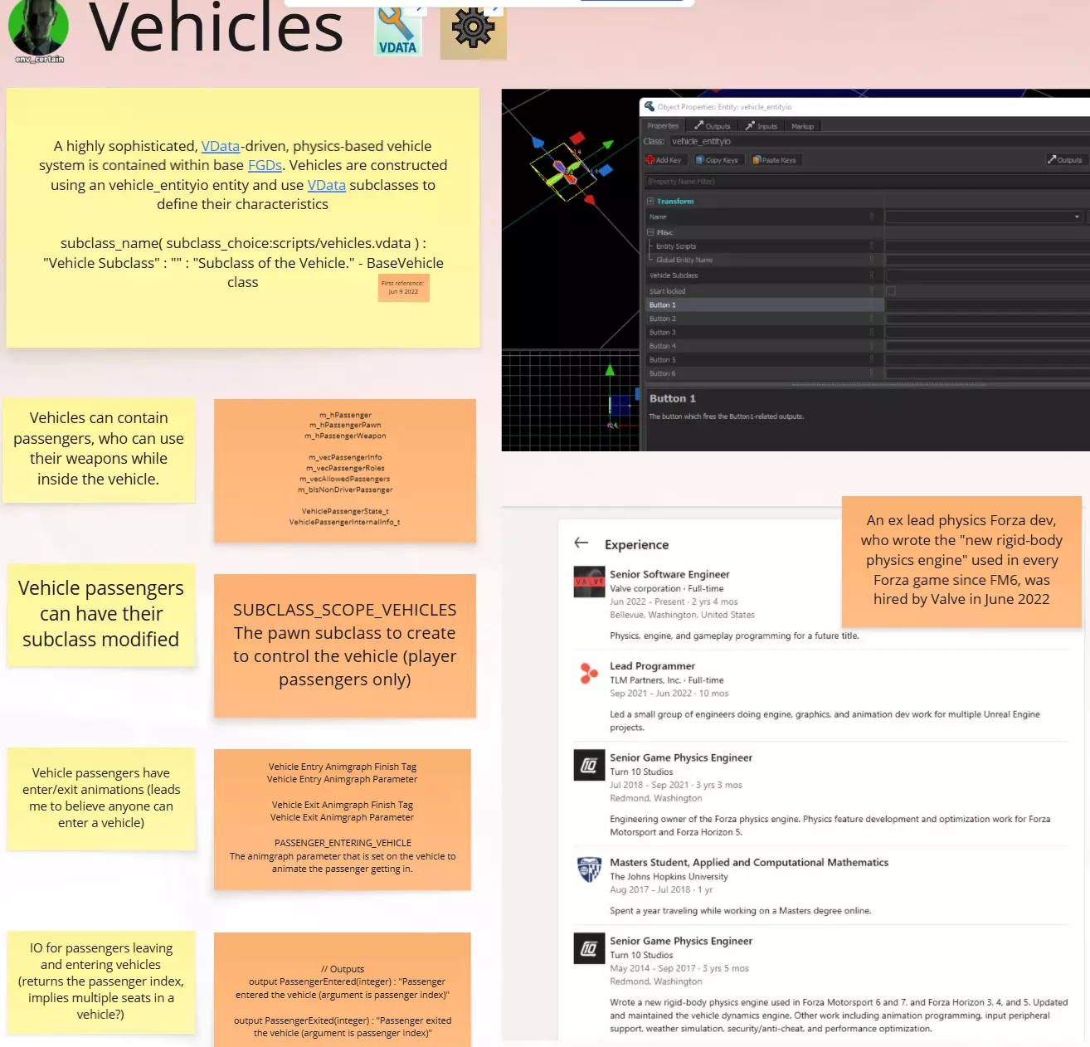
Task: Click chain link icon on Entity Scripts row
Action: point(871,246)
